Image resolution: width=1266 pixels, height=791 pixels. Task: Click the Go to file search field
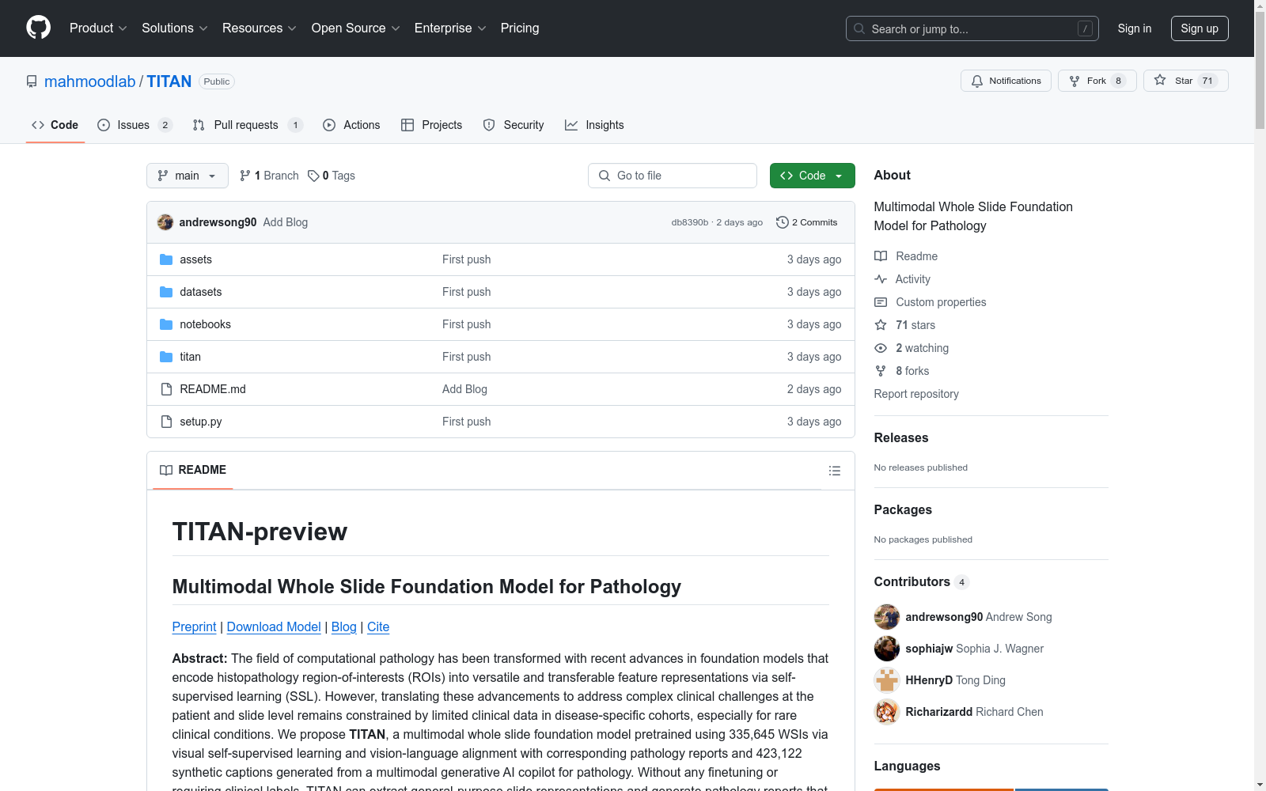pyautogui.click(x=673, y=176)
